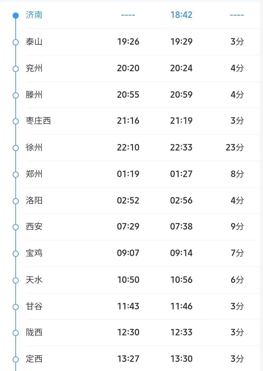Select the 泰山 station timeline circle

(x=16, y=42)
